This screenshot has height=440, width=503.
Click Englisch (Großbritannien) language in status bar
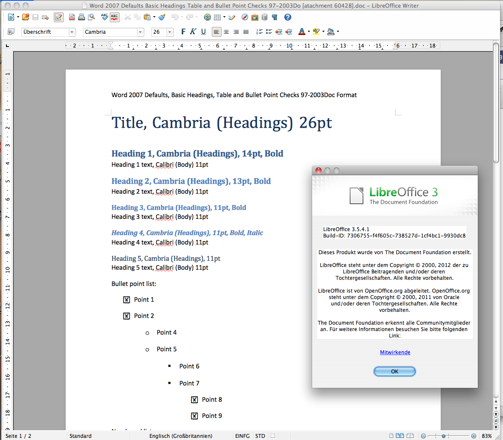(181, 436)
